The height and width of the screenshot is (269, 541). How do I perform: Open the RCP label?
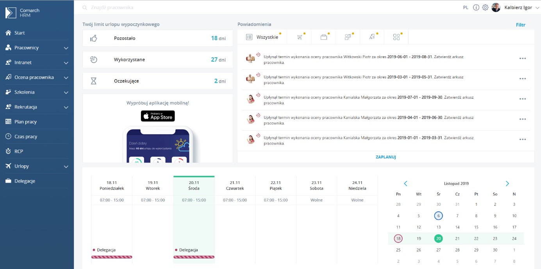(x=19, y=152)
